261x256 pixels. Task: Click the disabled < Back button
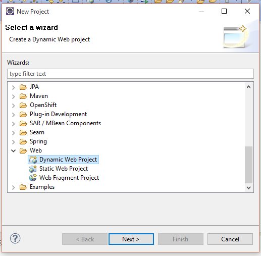(85, 239)
